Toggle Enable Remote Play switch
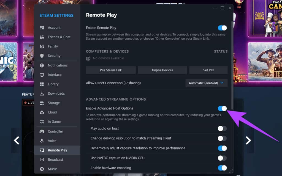This screenshot has width=282, height=176. coord(222,28)
